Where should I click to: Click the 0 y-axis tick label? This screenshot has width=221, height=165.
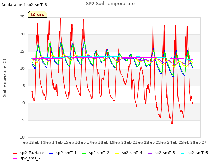23,103
